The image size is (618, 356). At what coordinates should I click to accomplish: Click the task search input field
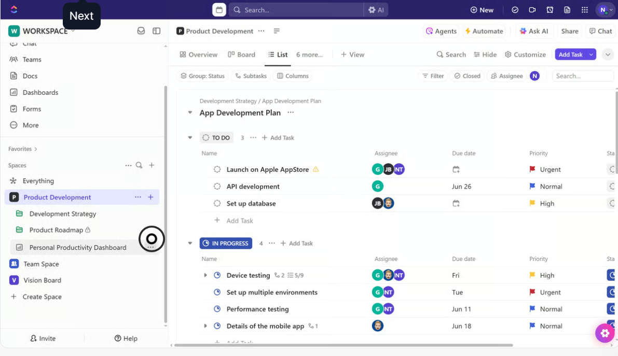tap(583, 76)
